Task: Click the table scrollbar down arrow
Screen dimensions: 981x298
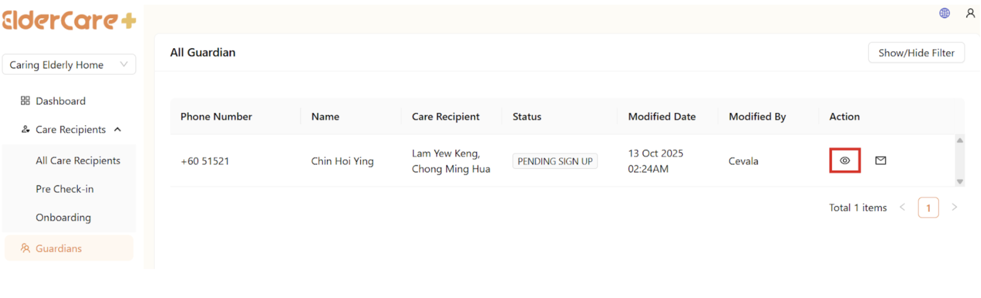Action: [960, 181]
